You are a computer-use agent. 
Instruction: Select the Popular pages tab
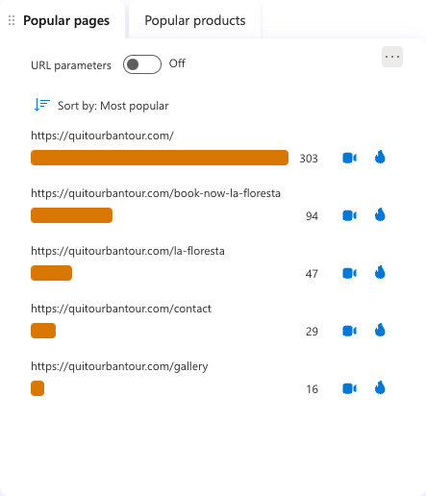point(66,20)
